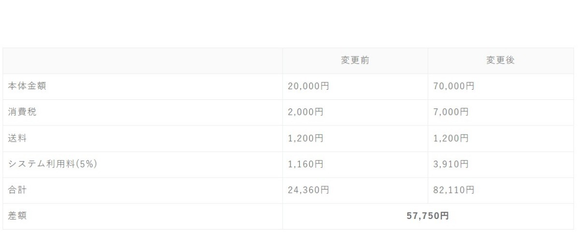Click the 70,000円 cell under 変更後
The height and width of the screenshot is (245, 580).
click(454, 87)
